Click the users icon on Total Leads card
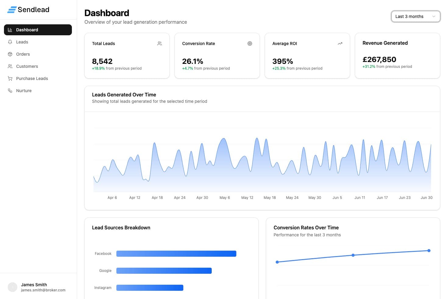 click(x=159, y=43)
